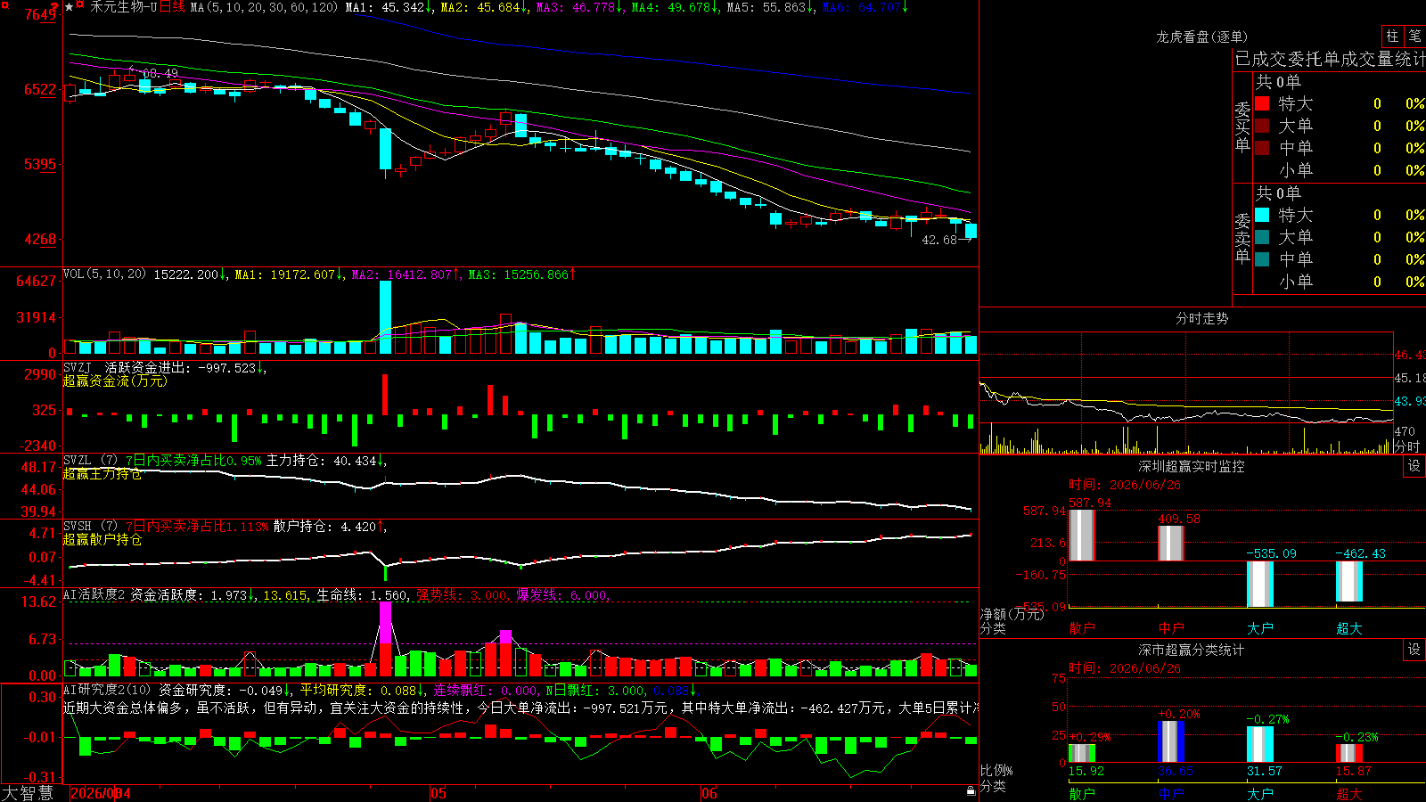Screen dimensions: 1426x802
Task: Click the dark red 大单 buy order swatch
Action: pos(1262,126)
